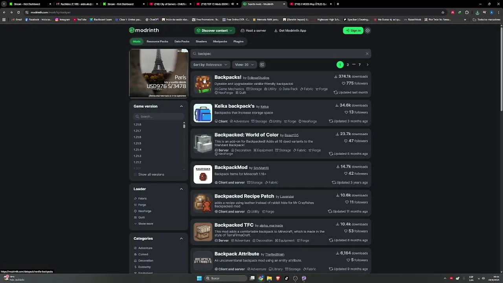Viewport: 503px width, 283px height.
Task: Open Chrome icon in the taskbar
Action: pos(261,278)
